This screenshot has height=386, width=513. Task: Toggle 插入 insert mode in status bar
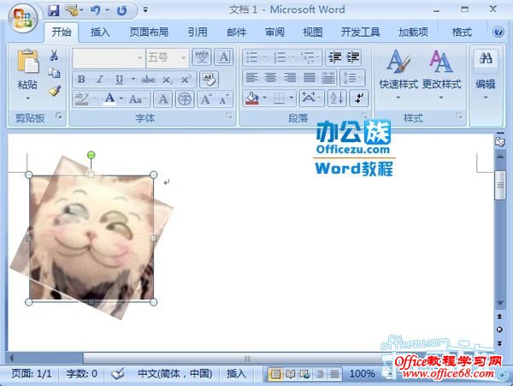236,373
